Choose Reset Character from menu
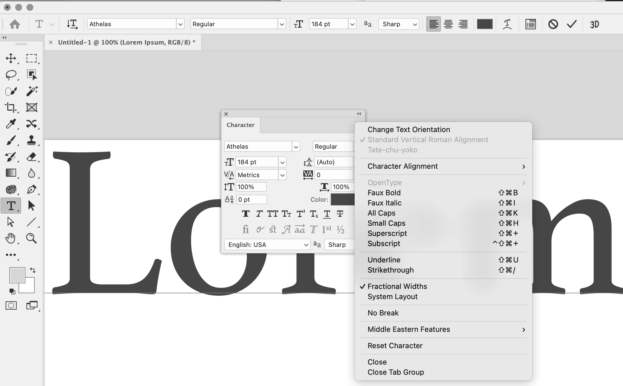Viewport: 623px width, 386px height. 395,346
